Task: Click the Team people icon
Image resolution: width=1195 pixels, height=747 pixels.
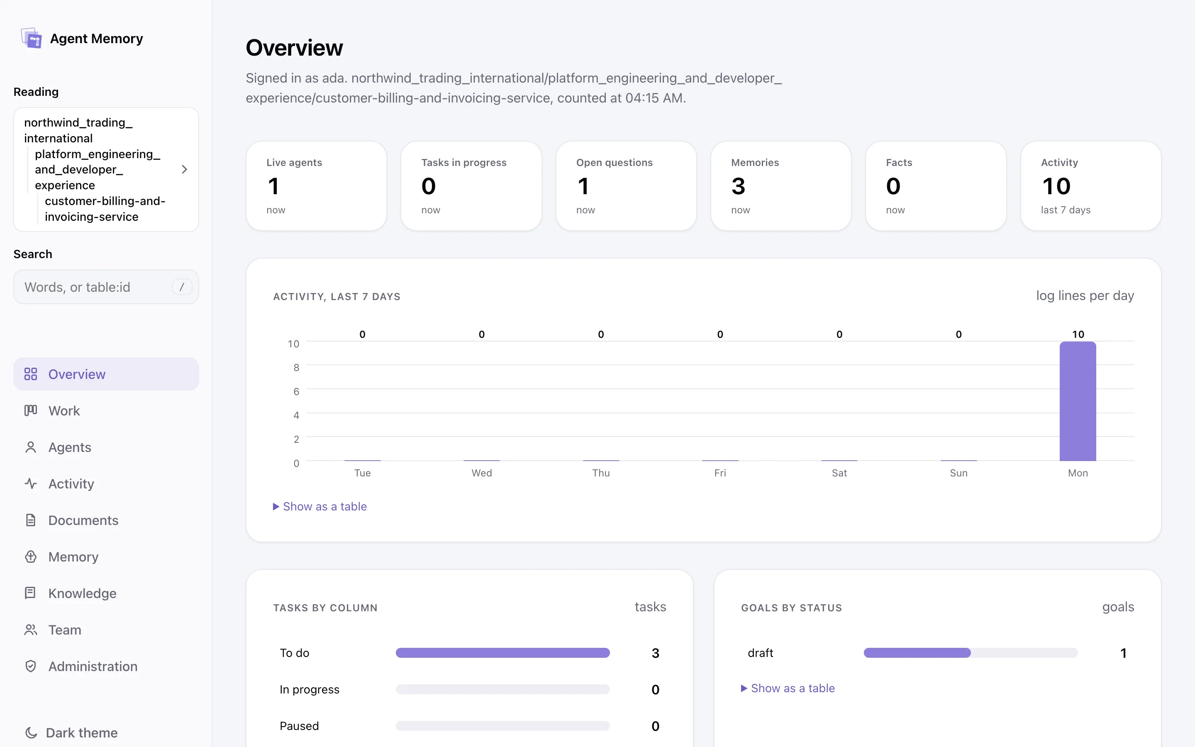Action: (x=31, y=630)
